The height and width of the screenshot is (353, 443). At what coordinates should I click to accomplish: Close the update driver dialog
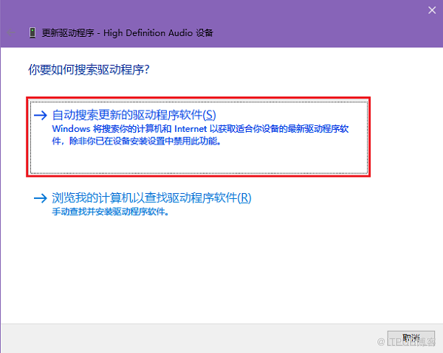[432, 10]
